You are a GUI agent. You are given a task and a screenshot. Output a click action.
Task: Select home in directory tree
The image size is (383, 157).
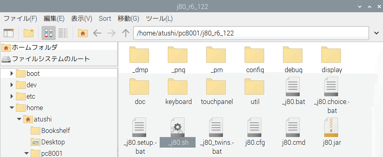coord(35,108)
